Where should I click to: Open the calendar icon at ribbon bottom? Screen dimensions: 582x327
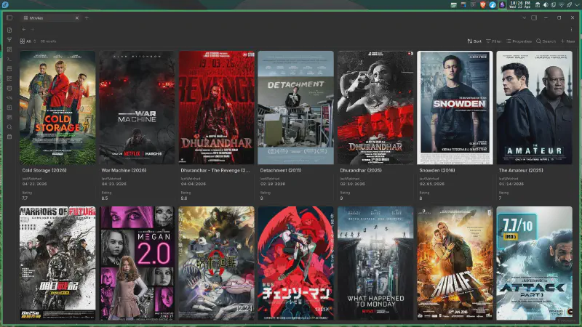tap(9, 137)
